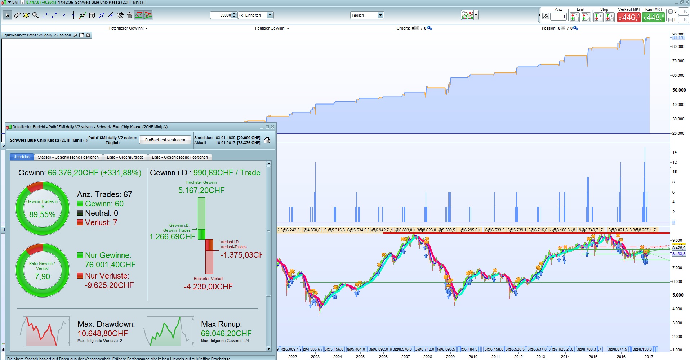Select the ruler measurement tool
The image size is (690, 360).
(x=17, y=15)
